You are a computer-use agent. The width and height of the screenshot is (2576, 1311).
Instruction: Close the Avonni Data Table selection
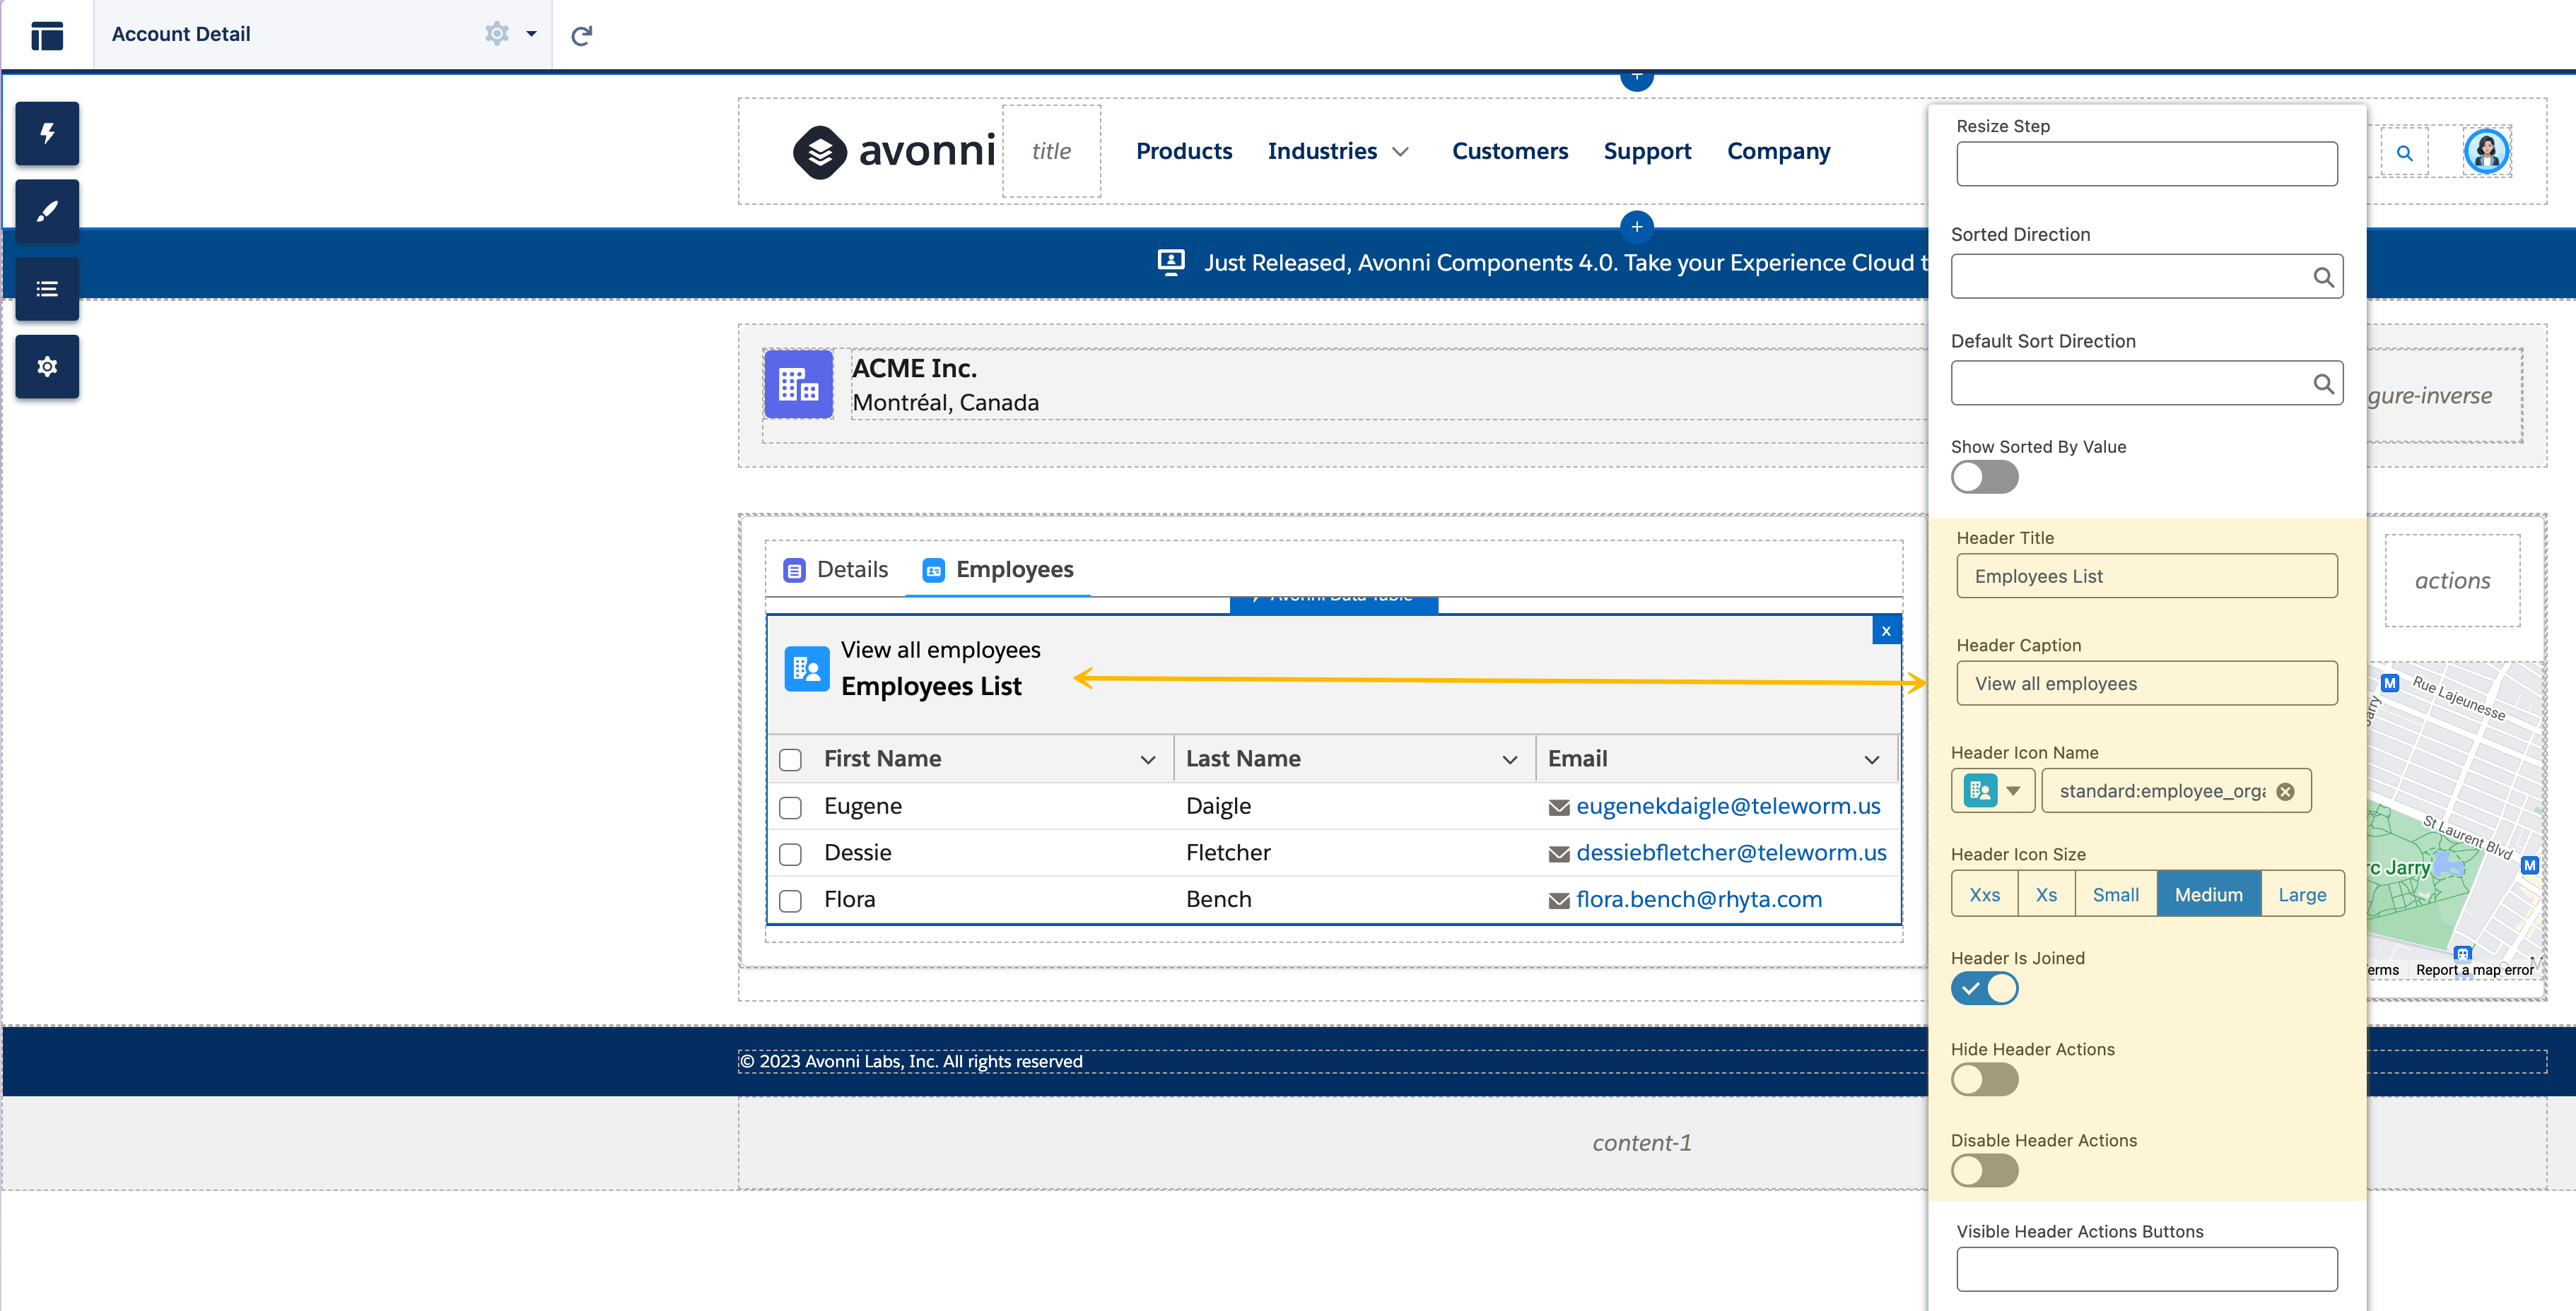click(x=1885, y=631)
